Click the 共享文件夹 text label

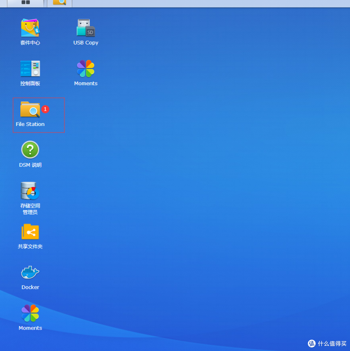(30, 246)
